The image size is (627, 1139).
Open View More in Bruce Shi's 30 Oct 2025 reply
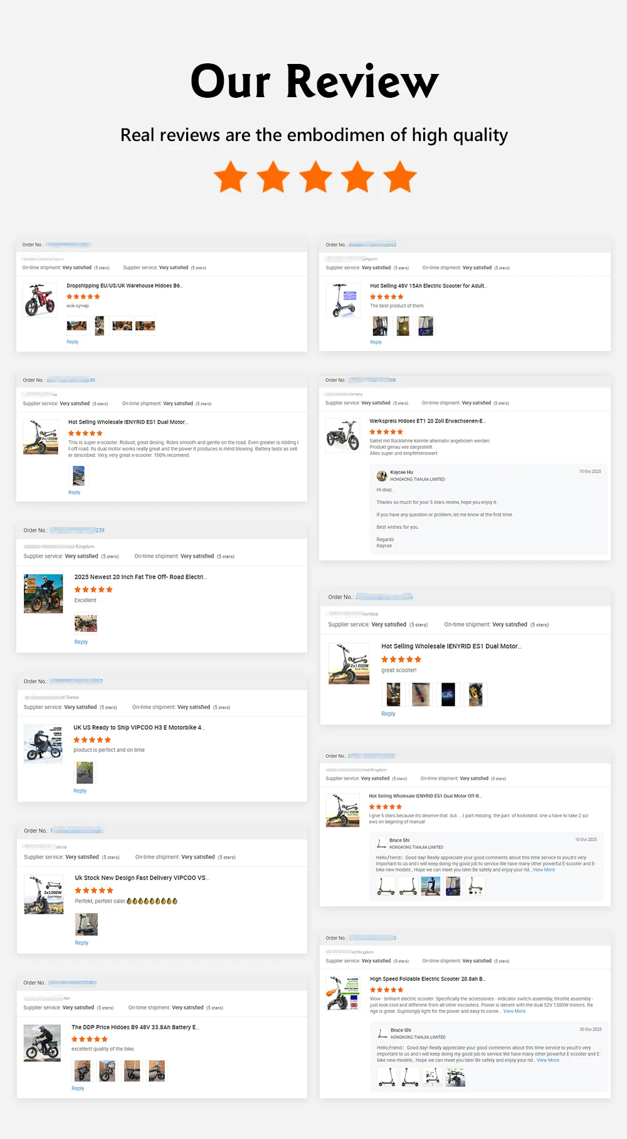pyautogui.click(x=547, y=1060)
